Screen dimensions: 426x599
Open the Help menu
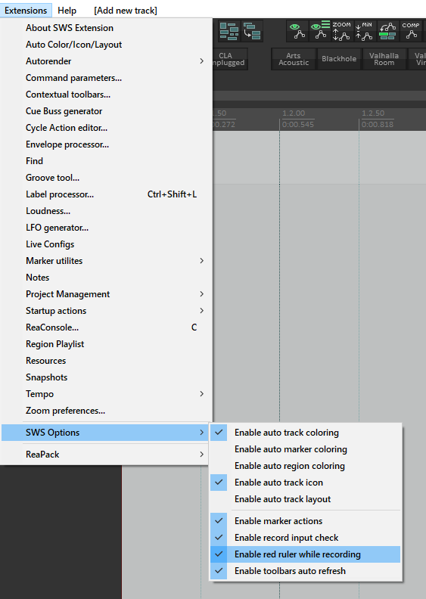67,11
